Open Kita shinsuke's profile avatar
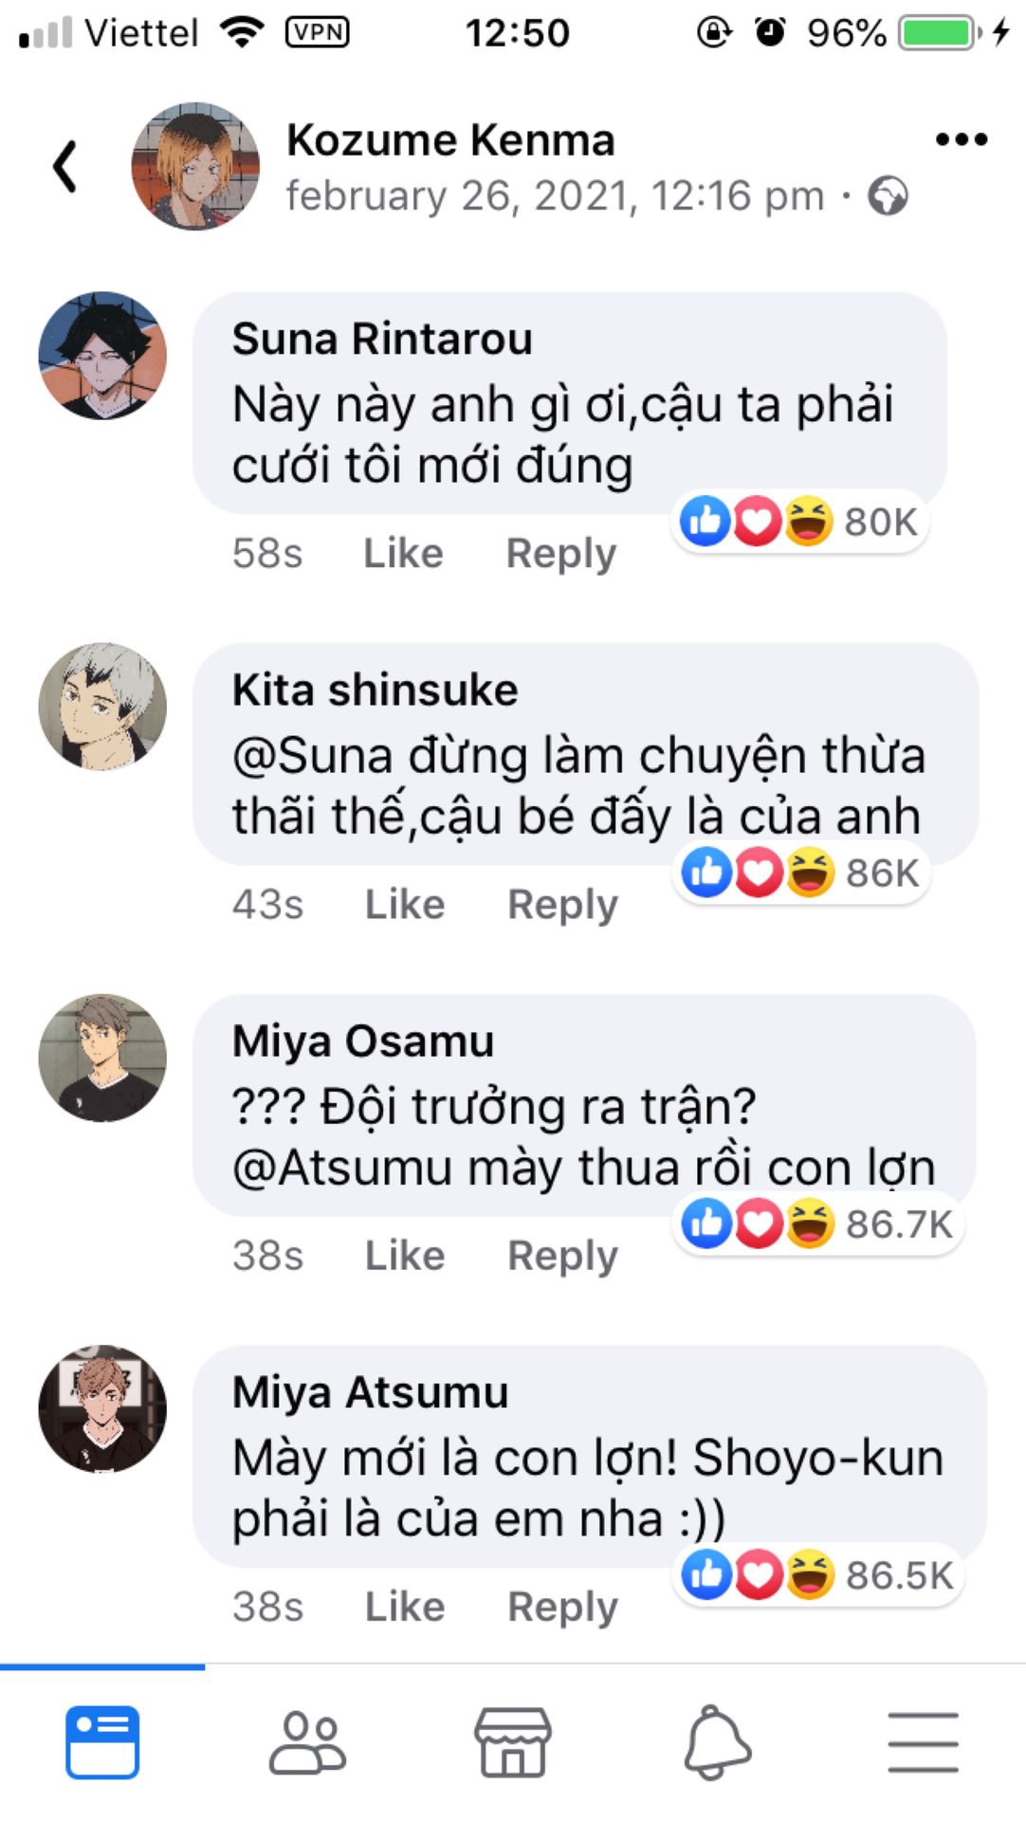This screenshot has width=1026, height=1821. [x=102, y=707]
